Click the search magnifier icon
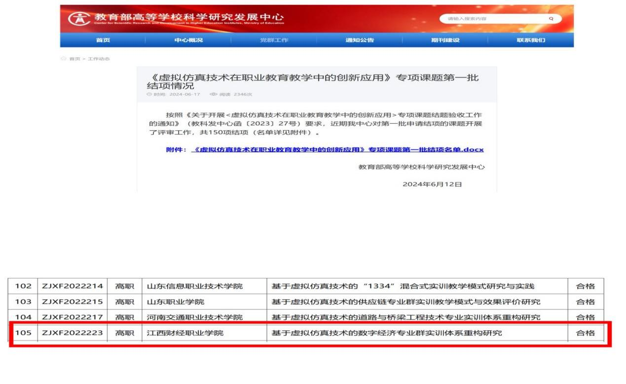626x384 pixels. point(551,19)
